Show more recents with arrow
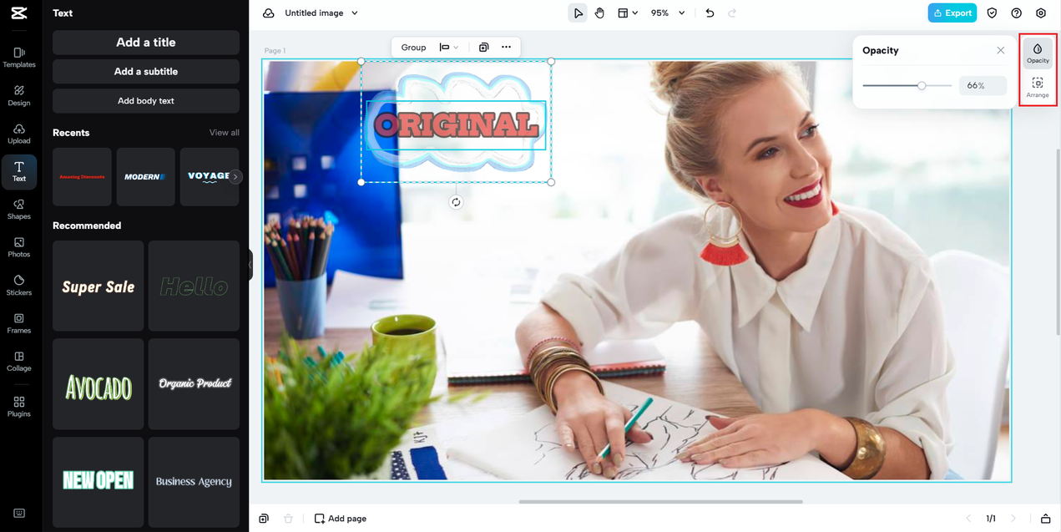The height and width of the screenshot is (532, 1061). point(235,177)
